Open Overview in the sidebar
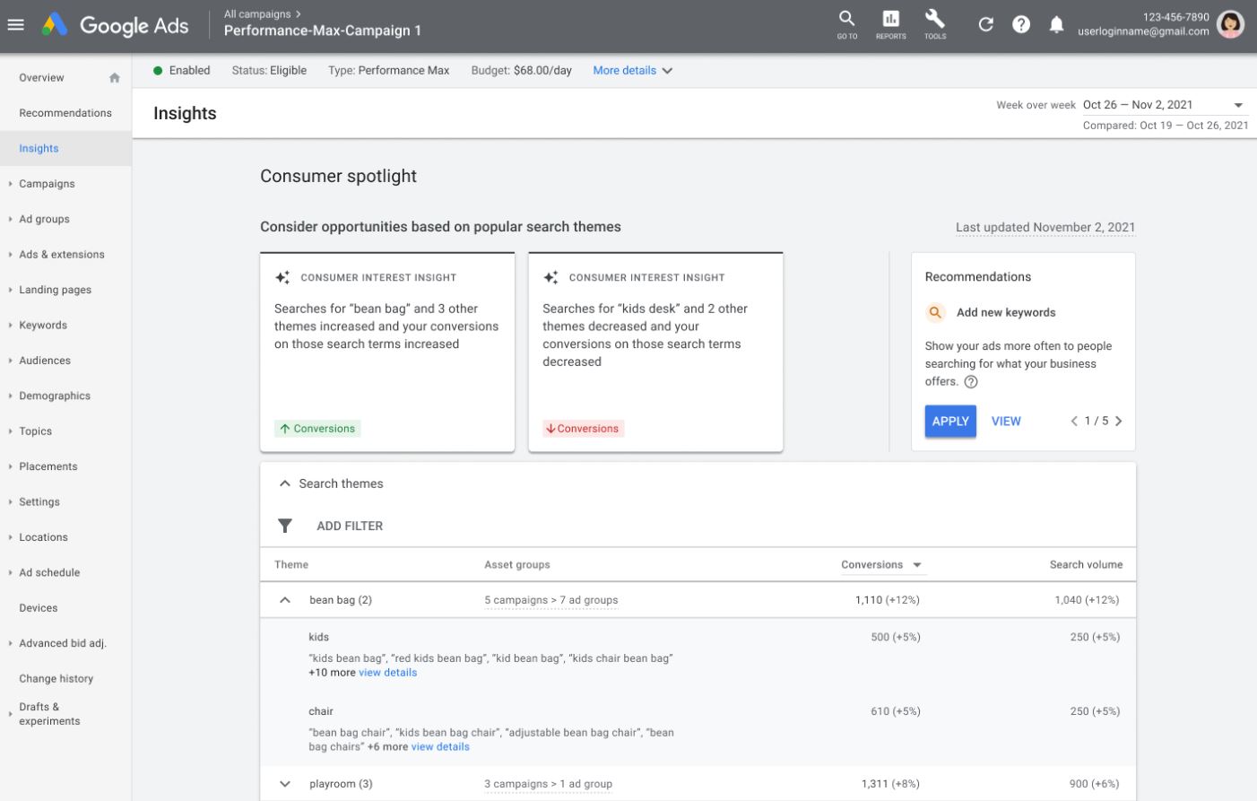 coord(41,78)
